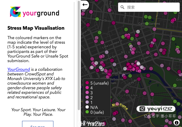
Task: Click the level 2 legend swatch
Action: pyautogui.click(x=87, y=97)
